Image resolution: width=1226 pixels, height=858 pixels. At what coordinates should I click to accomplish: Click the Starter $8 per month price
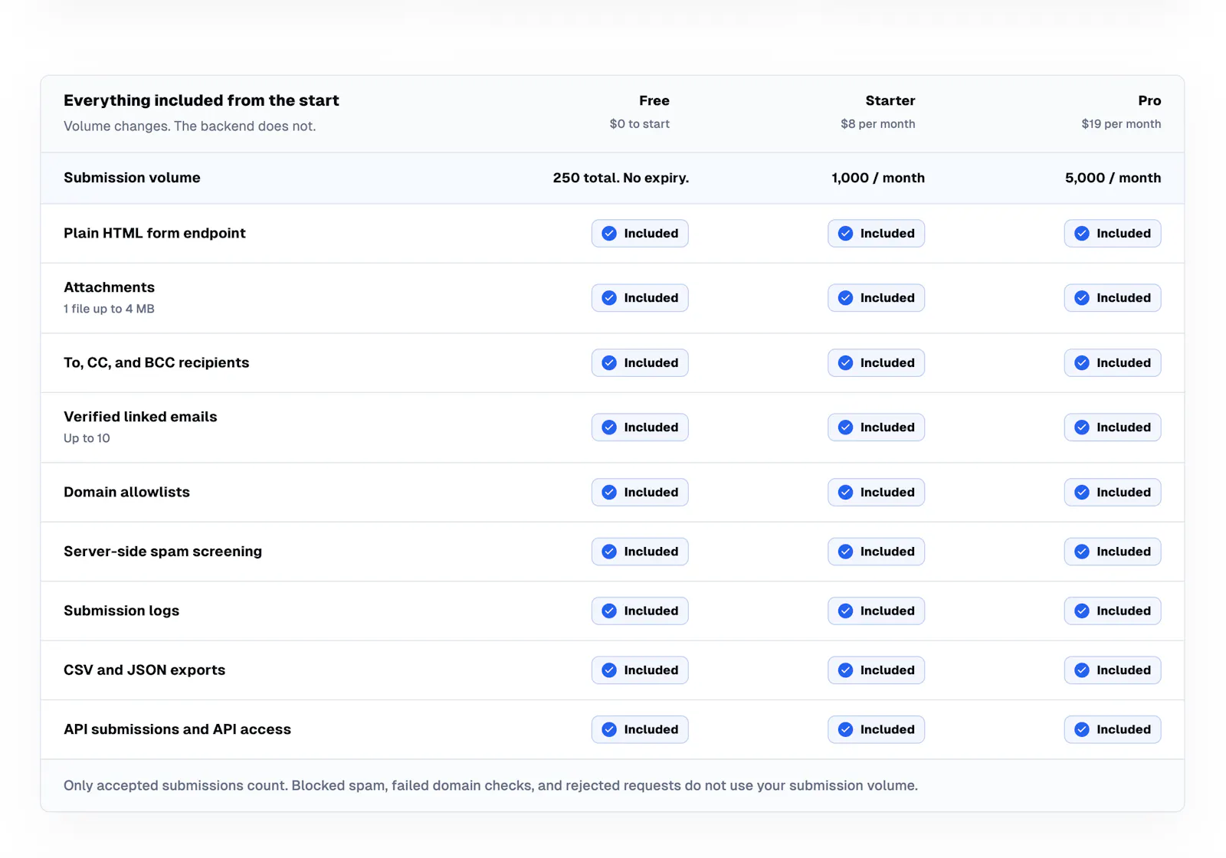pyautogui.click(x=877, y=124)
